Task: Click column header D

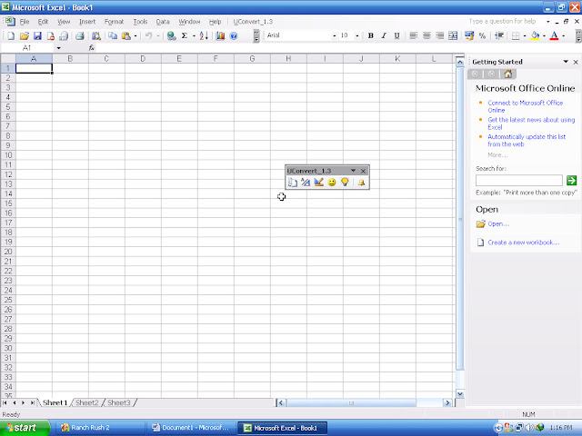Action: (x=143, y=58)
